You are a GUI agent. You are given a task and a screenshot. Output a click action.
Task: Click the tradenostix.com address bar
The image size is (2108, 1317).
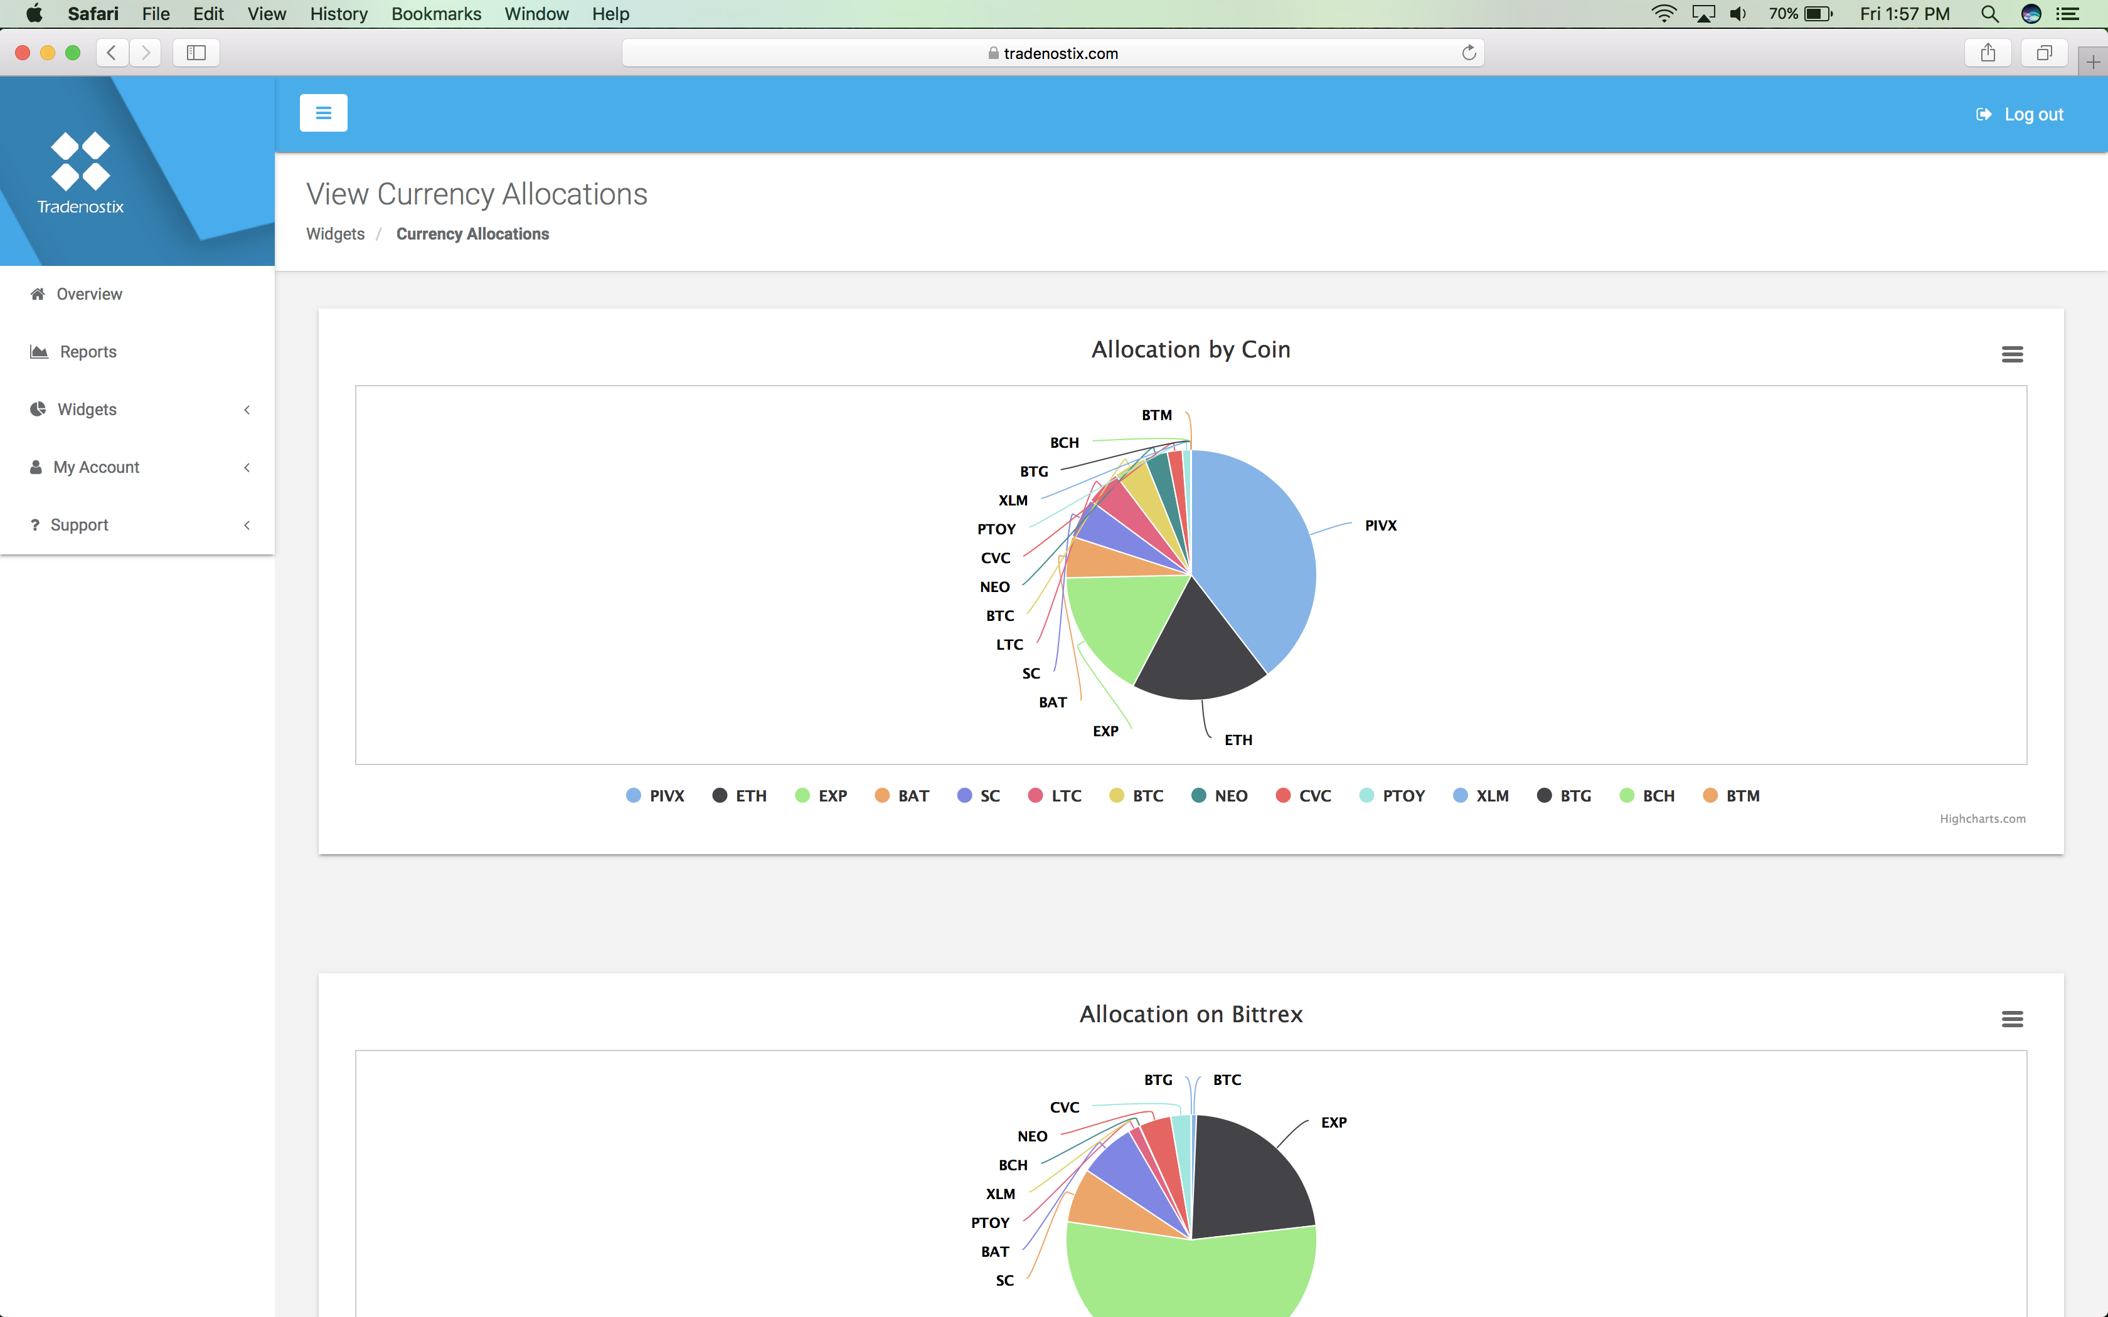click(1052, 53)
